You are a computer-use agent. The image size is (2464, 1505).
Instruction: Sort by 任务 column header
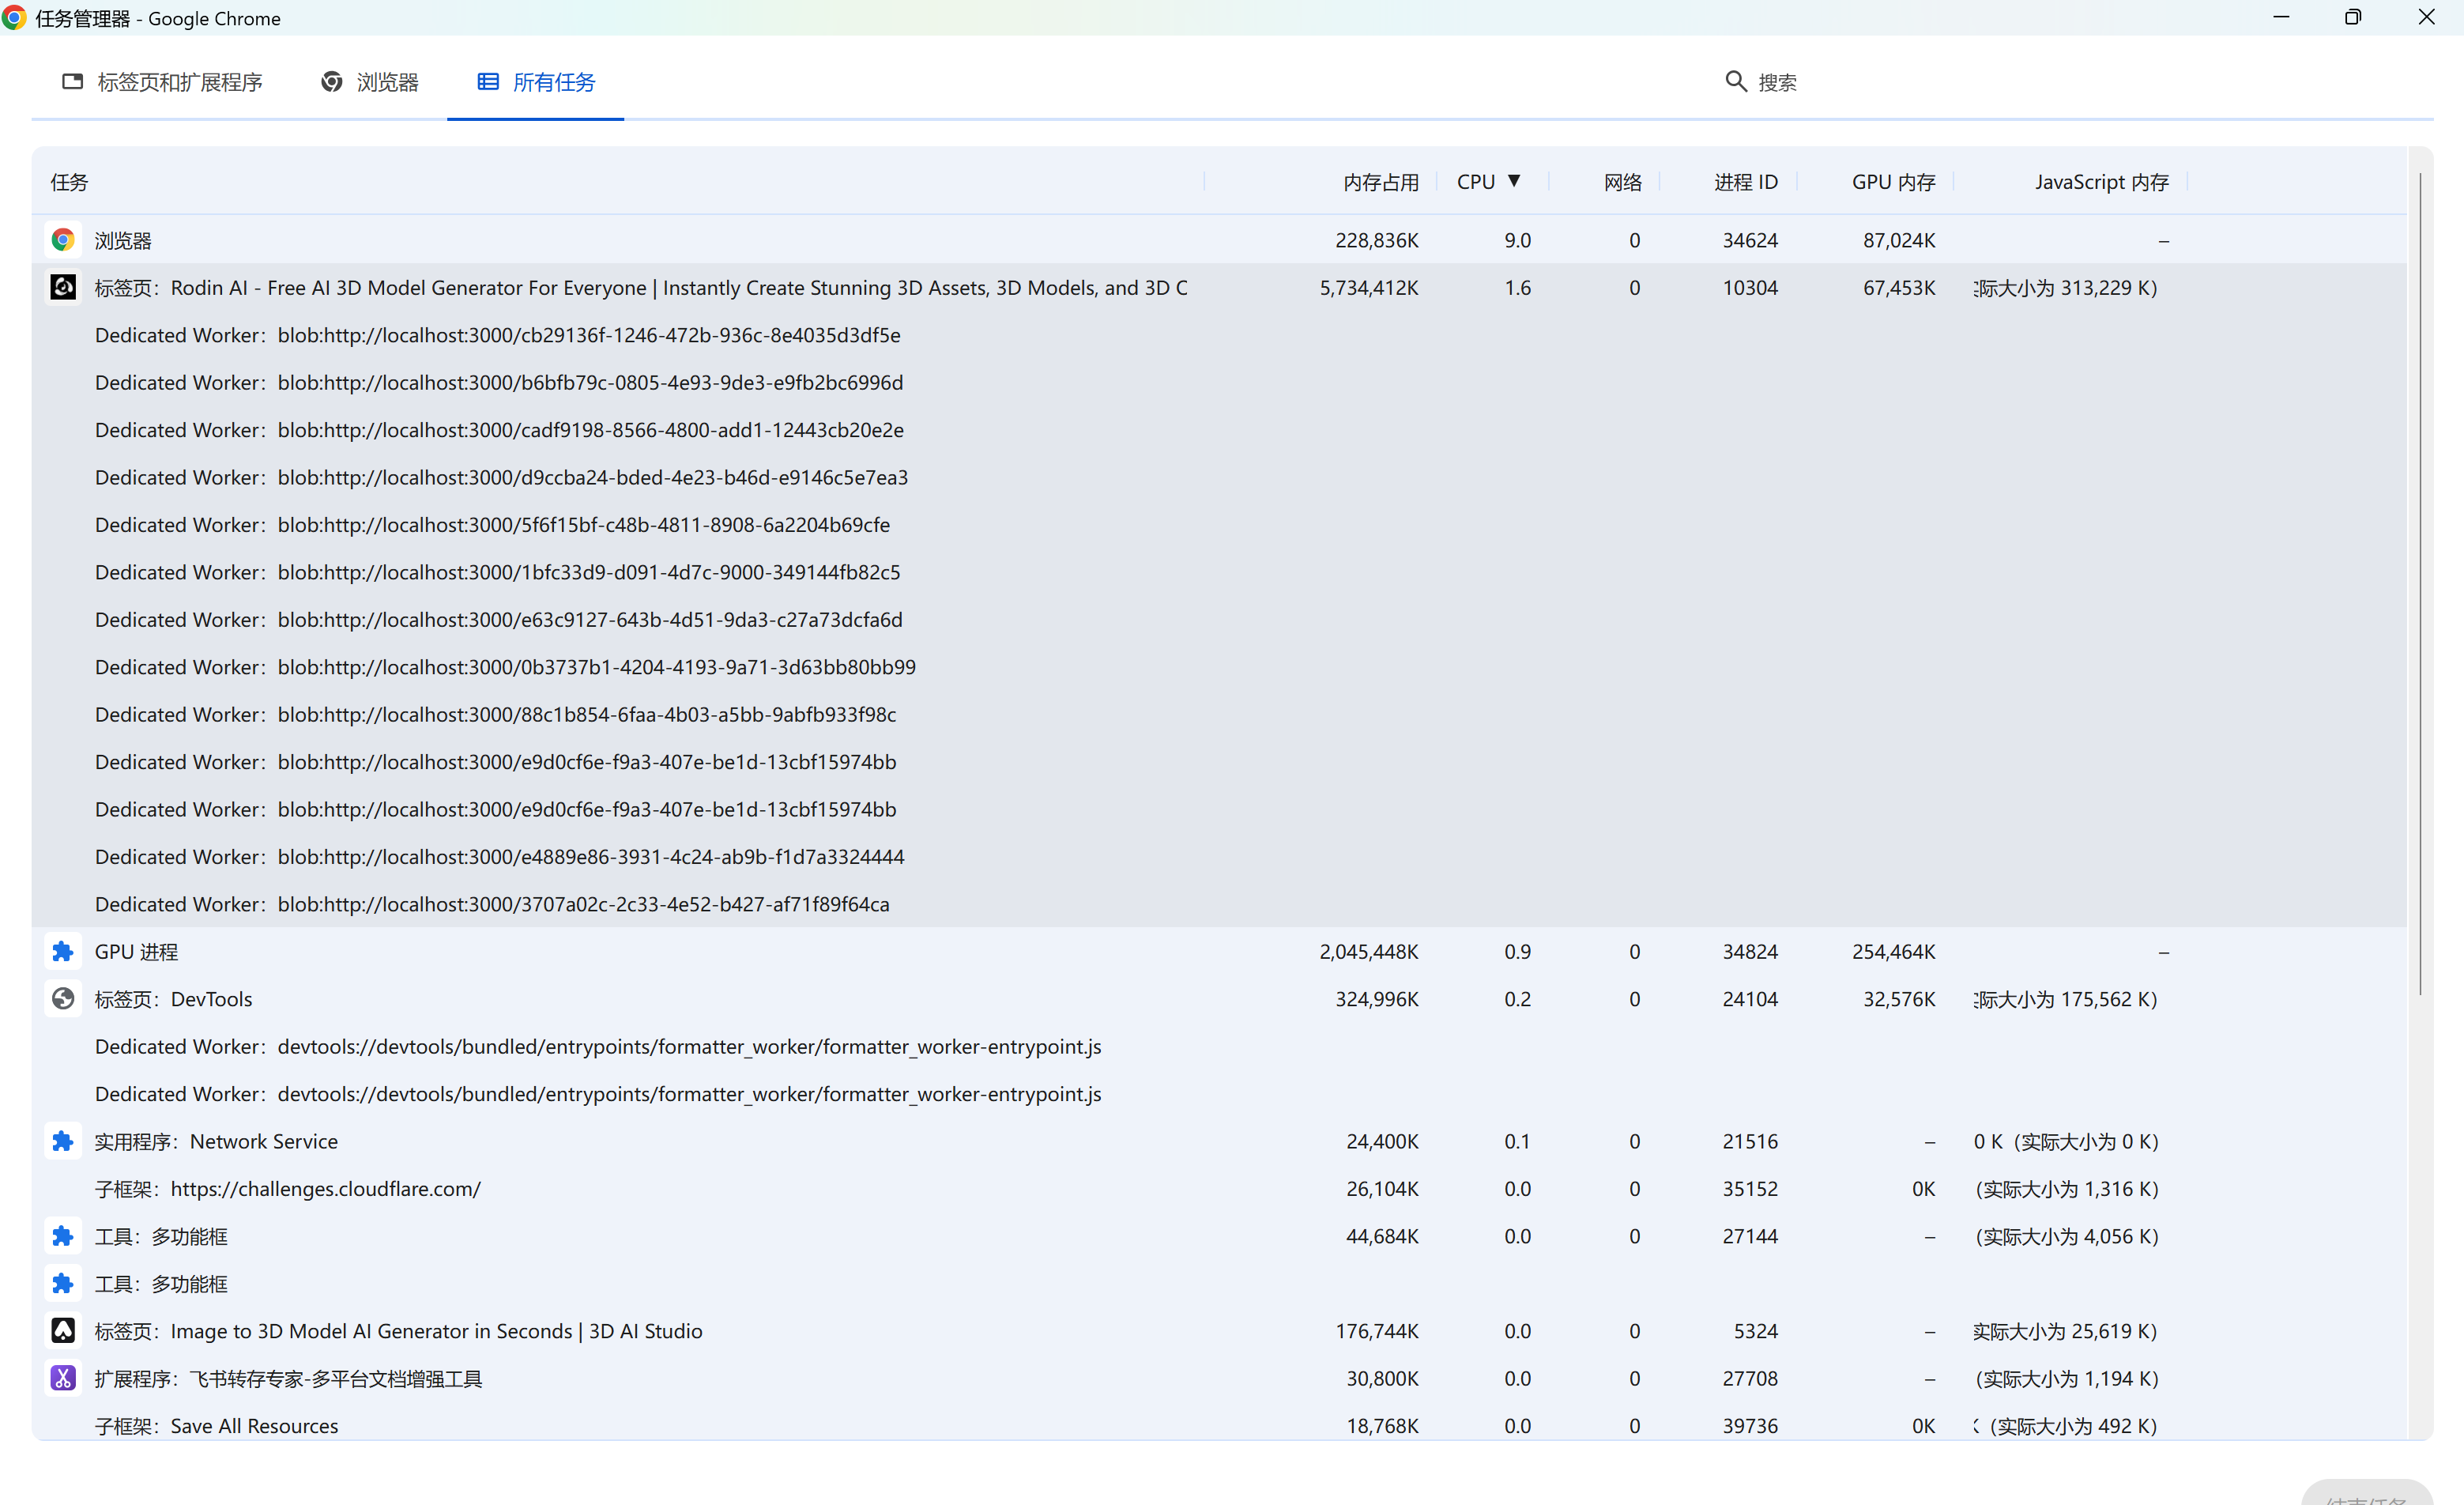[69, 182]
